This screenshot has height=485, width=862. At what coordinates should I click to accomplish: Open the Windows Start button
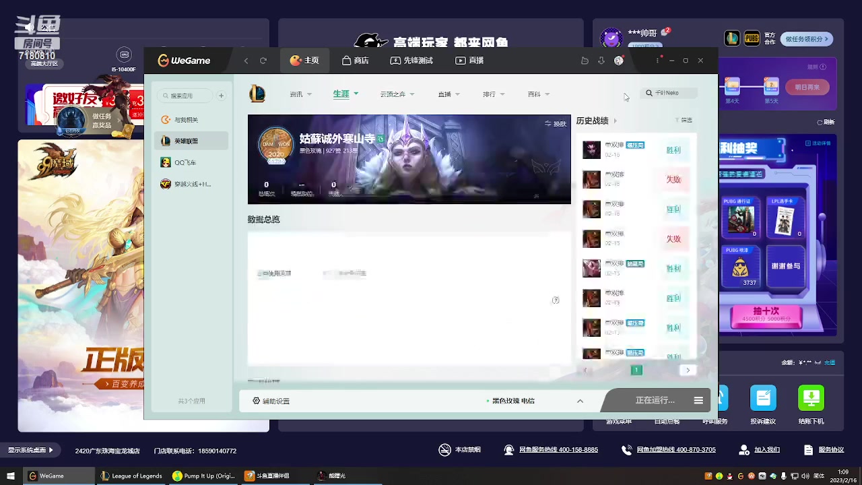[11, 476]
